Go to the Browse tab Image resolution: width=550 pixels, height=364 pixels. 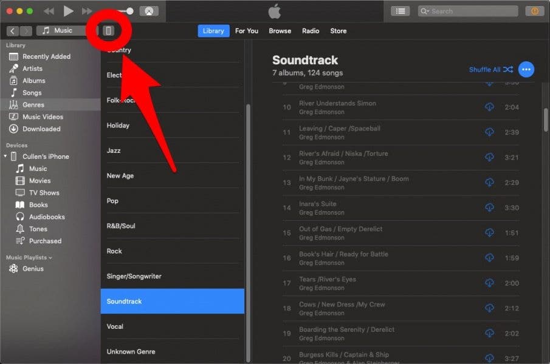(x=280, y=31)
